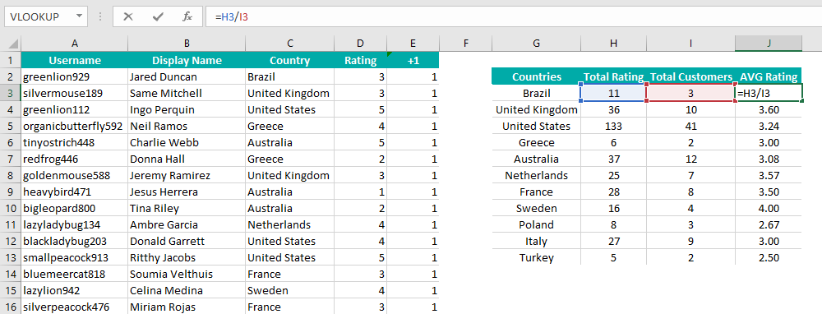Image resolution: width=822 pixels, height=314 pixels.
Task: Select column E header
Action: tap(413, 44)
